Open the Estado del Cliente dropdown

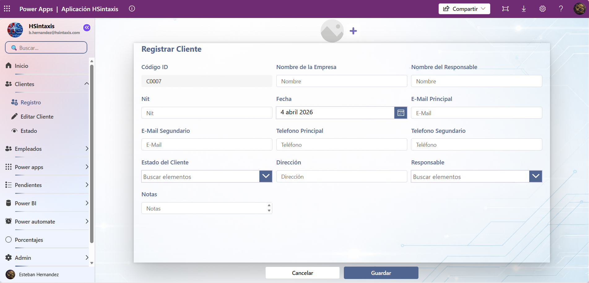point(266,176)
